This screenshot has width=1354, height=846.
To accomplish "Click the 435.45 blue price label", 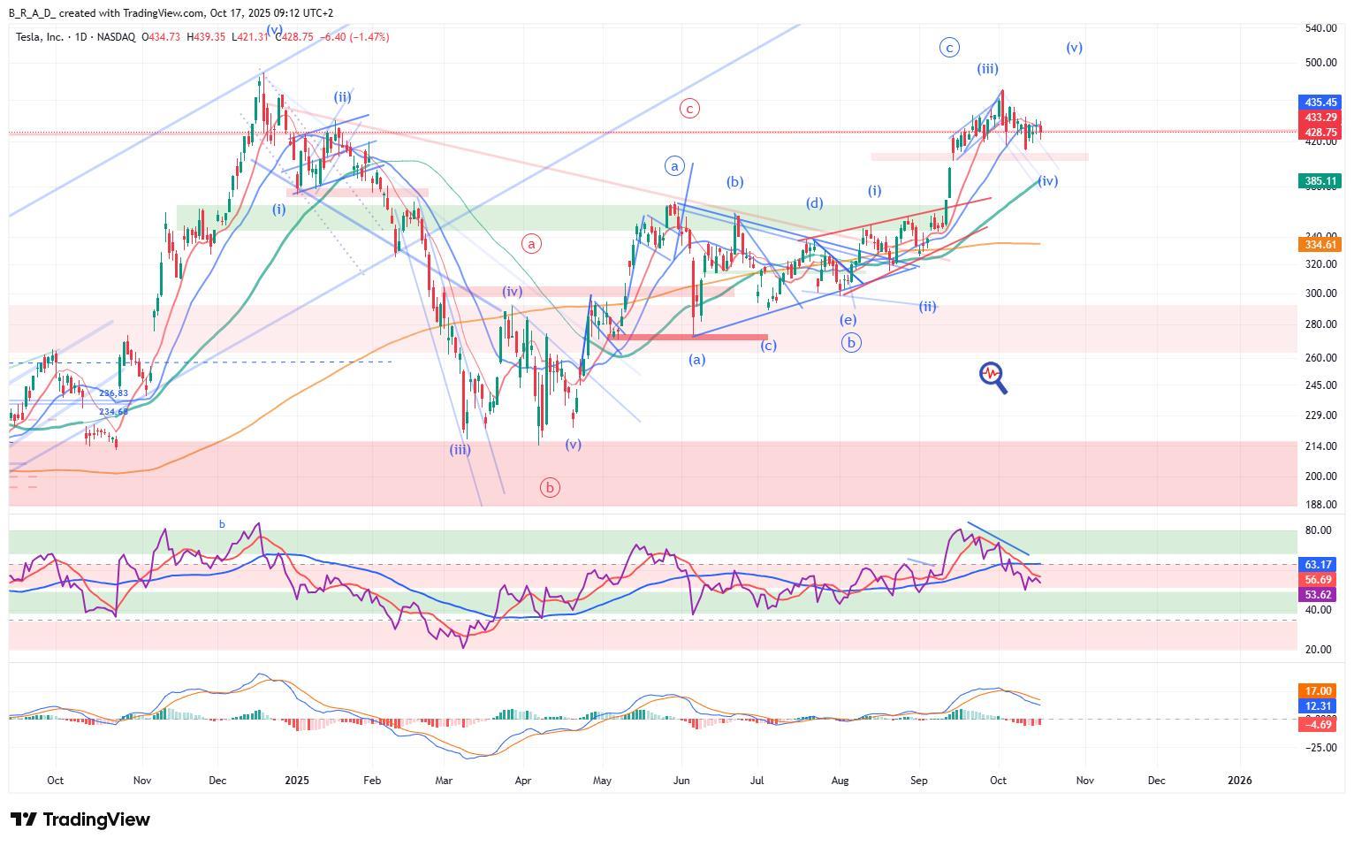I will (x=1320, y=103).
